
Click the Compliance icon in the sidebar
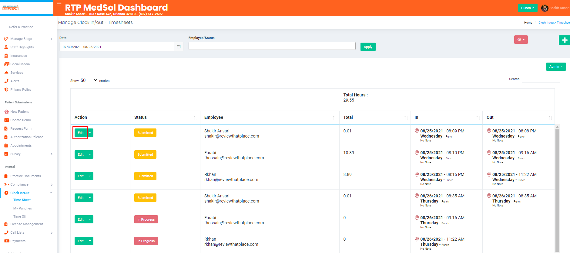click(7, 184)
